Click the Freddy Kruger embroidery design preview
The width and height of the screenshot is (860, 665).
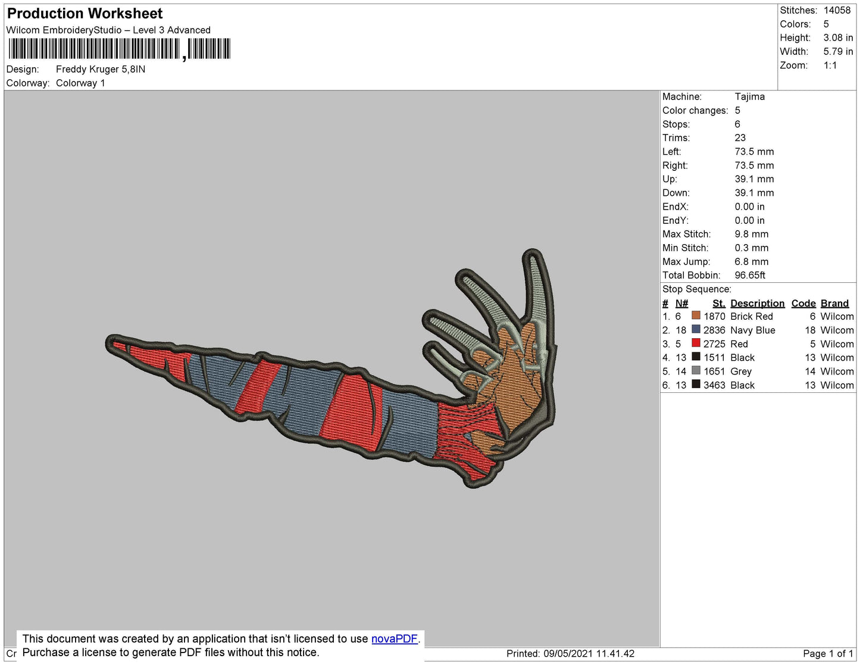click(x=332, y=369)
